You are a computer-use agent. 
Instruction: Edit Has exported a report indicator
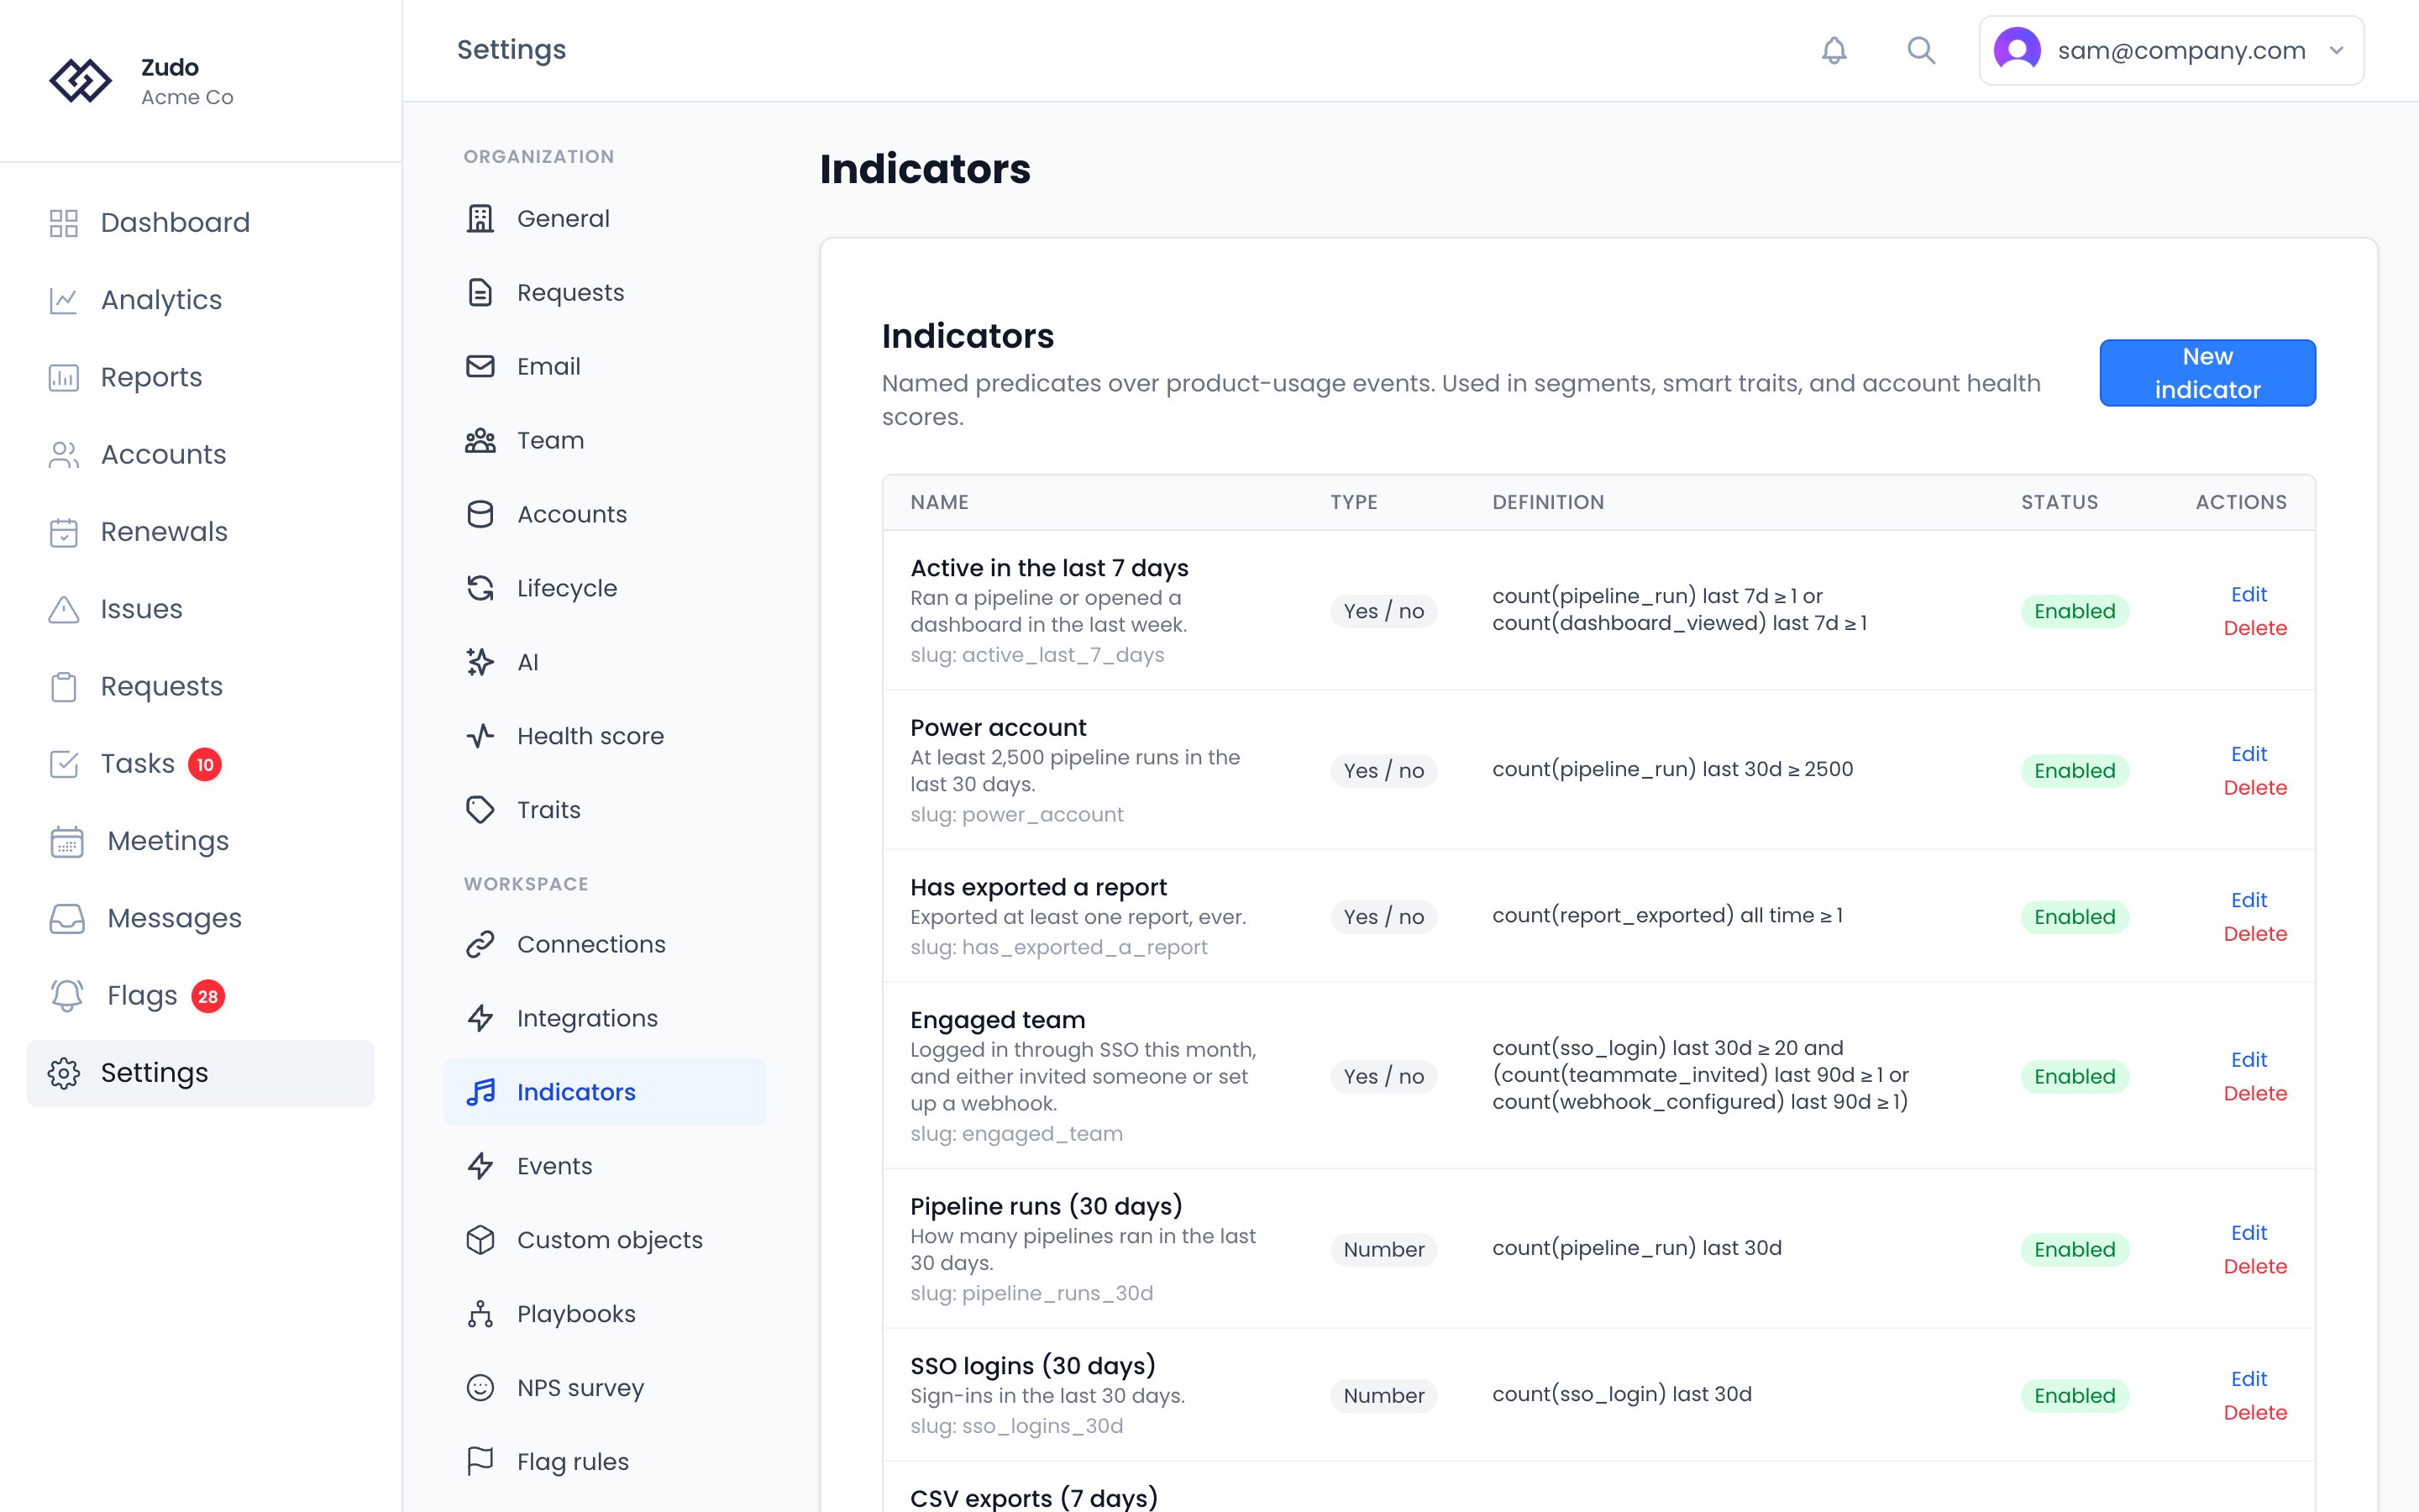[2248, 900]
